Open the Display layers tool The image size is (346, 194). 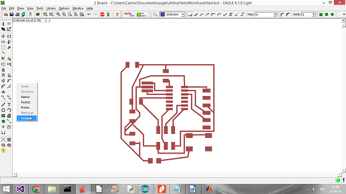point(4,29)
